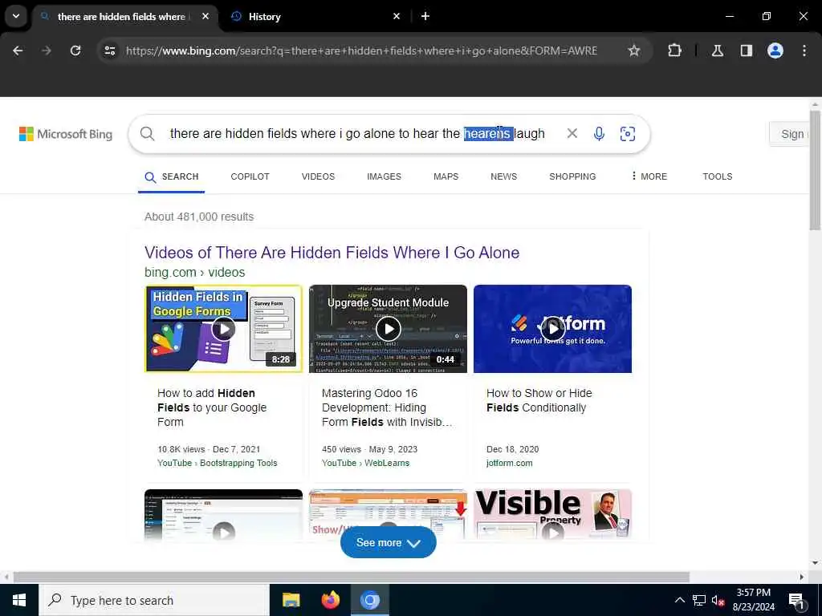Open the Windows Start menu

tap(19, 600)
